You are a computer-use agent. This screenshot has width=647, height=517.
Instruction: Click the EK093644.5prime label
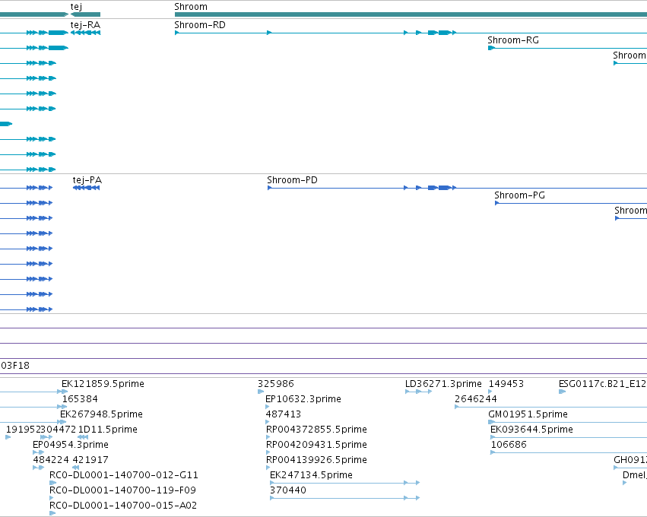pyautogui.click(x=531, y=430)
